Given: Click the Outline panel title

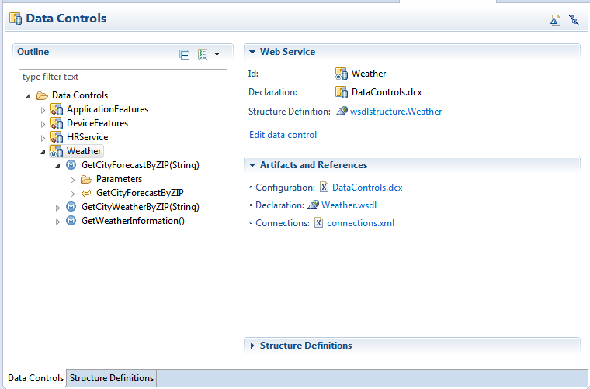Looking at the screenshot, I should click(x=33, y=52).
